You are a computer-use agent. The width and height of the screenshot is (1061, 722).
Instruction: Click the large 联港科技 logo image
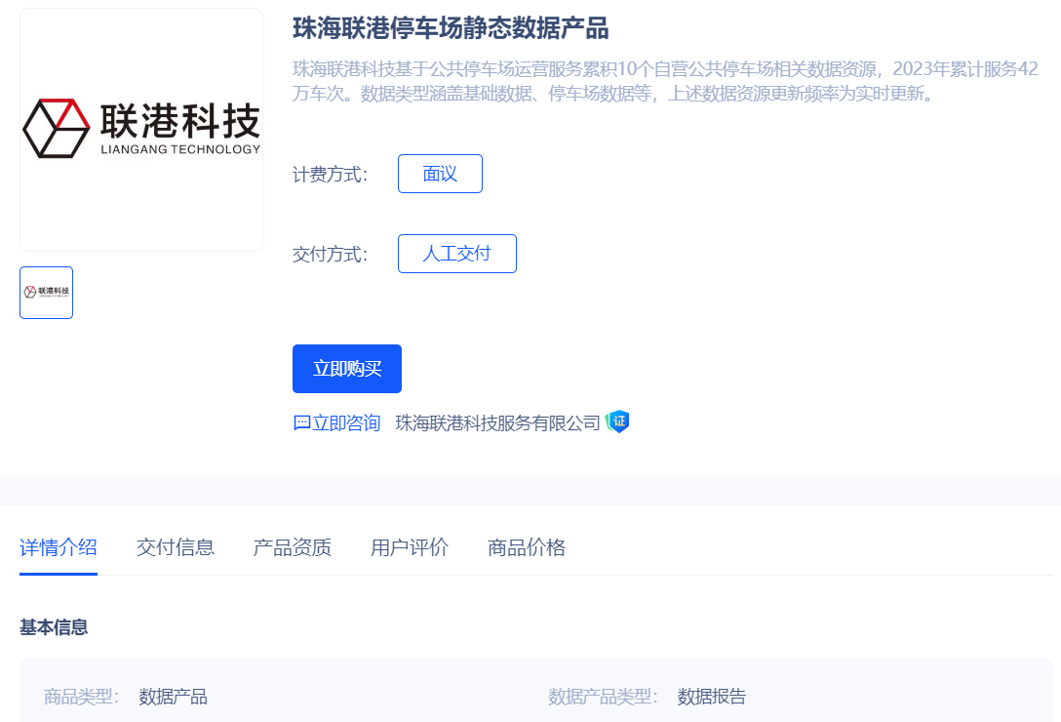coord(141,130)
